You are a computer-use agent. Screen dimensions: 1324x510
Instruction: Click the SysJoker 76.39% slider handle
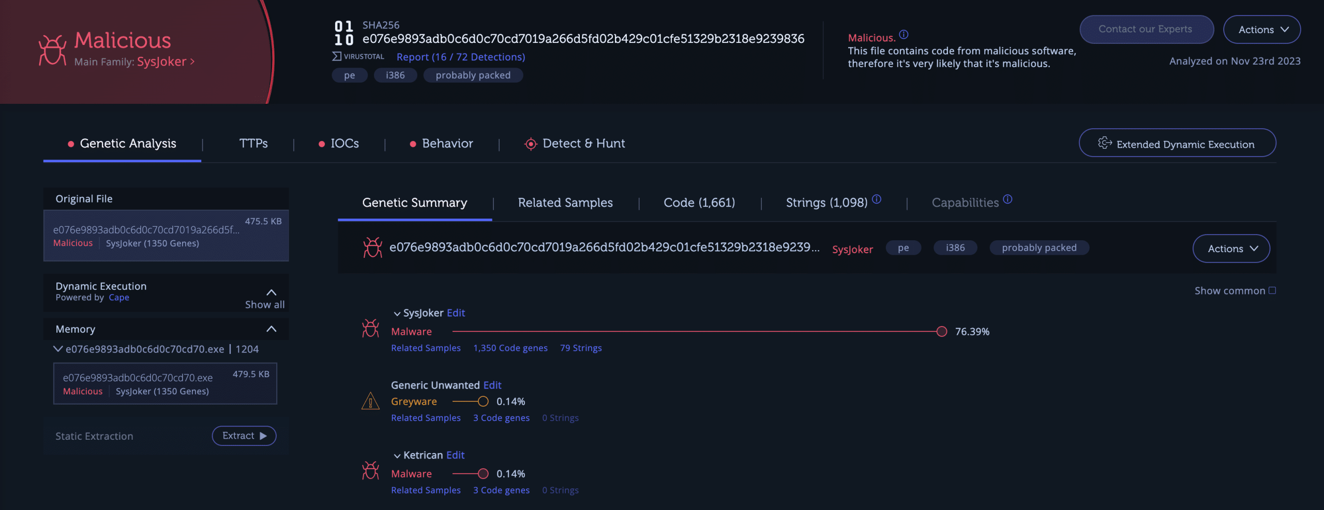point(941,331)
